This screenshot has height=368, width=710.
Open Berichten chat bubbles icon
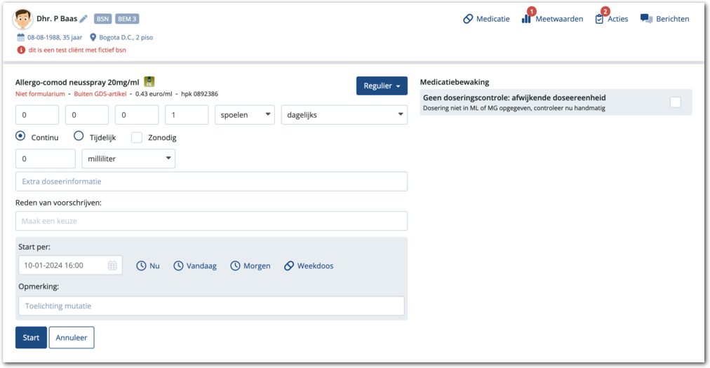pyautogui.click(x=646, y=19)
